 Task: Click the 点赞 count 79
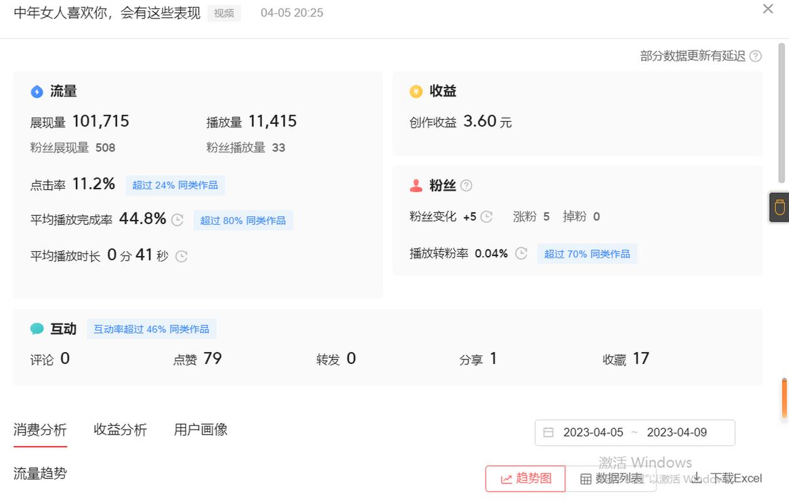[212, 358]
